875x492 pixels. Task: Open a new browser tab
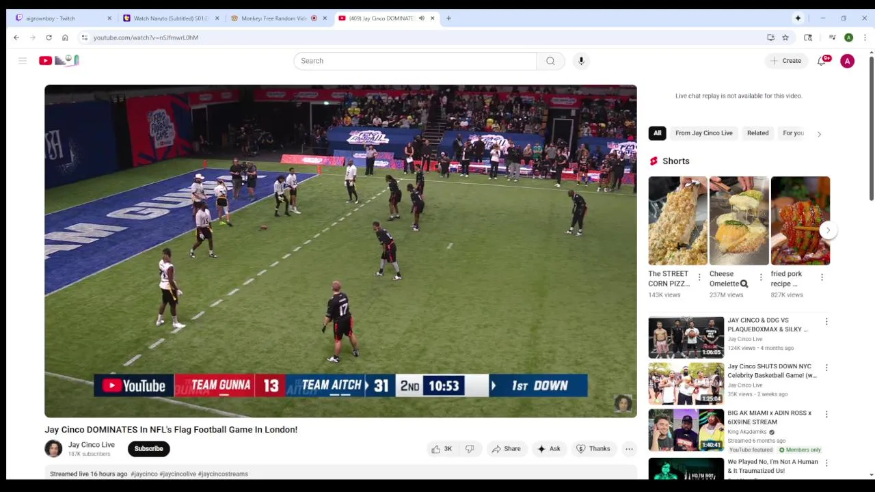pos(448,18)
